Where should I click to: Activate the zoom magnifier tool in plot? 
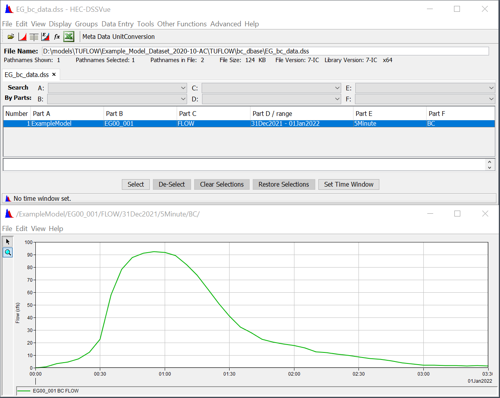[x=7, y=252]
